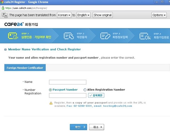Minimize the Chrome window
This screenshot has height=134, width=170.
coord(157,2)
